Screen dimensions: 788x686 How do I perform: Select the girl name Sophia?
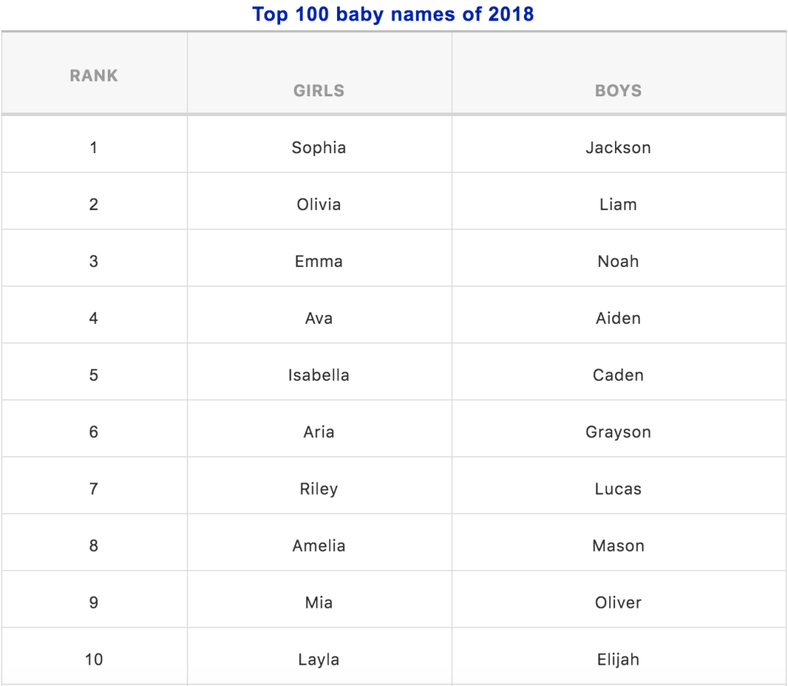(x=319, y=147)
